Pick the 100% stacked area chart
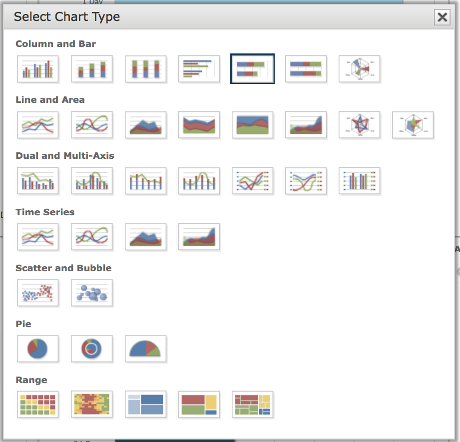 252,125
